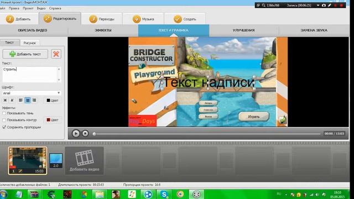Image resolution: width=354 pixels, height=199 pixels.
Task: Open the Эффекты section
Action: coord(103,30)
